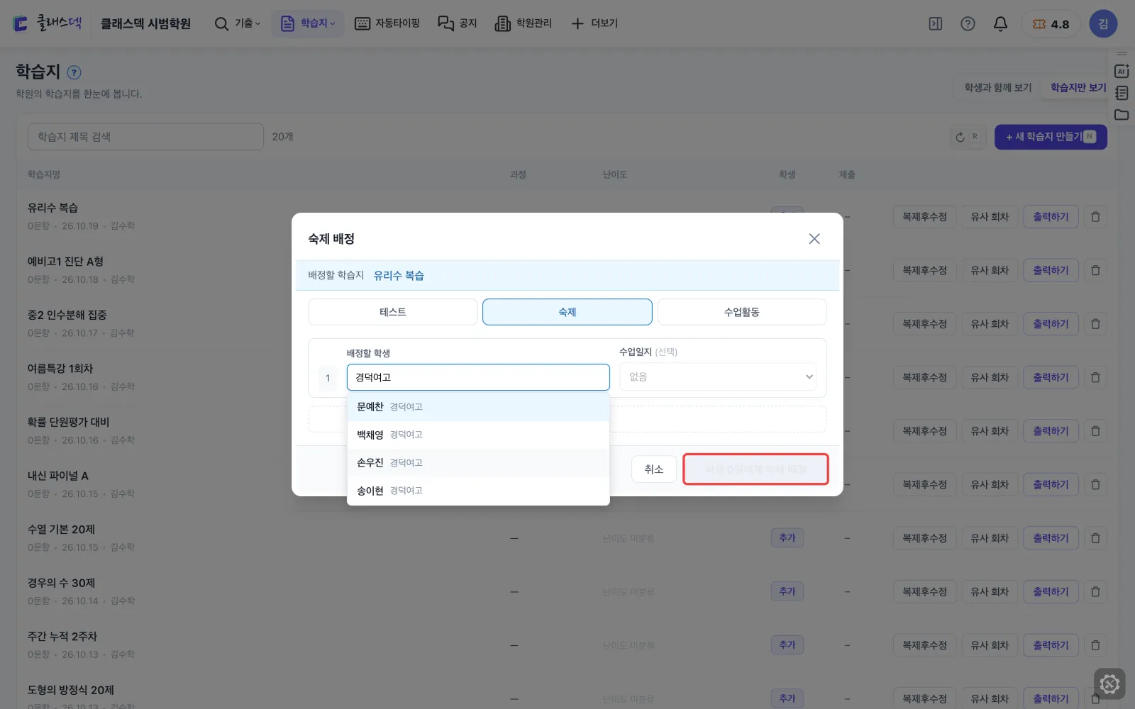The image size is (1135, 709).
Task: Switch to 학생과 함께 보기 view
Action: (998, 87)
